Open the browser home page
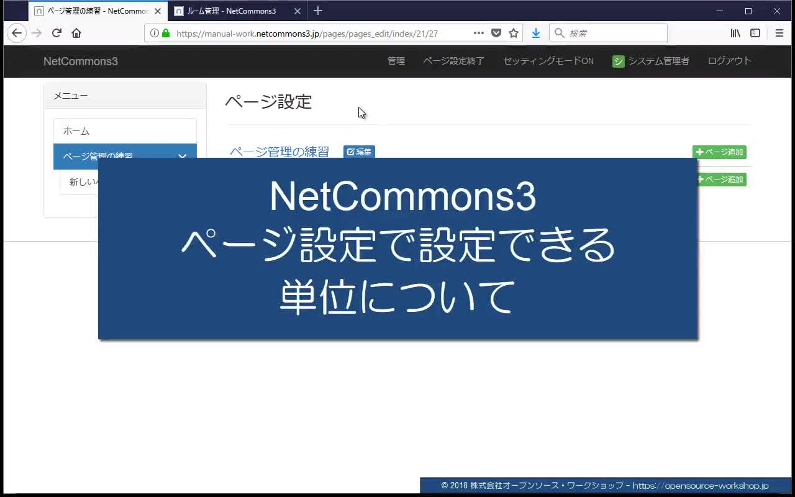Viewport: 795px width, 497px height. coord(76,33)
